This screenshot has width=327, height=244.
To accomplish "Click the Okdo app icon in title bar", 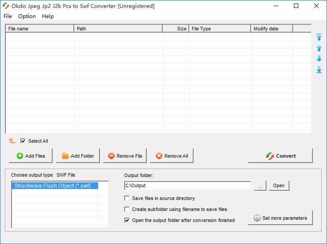I will (6, 6).
